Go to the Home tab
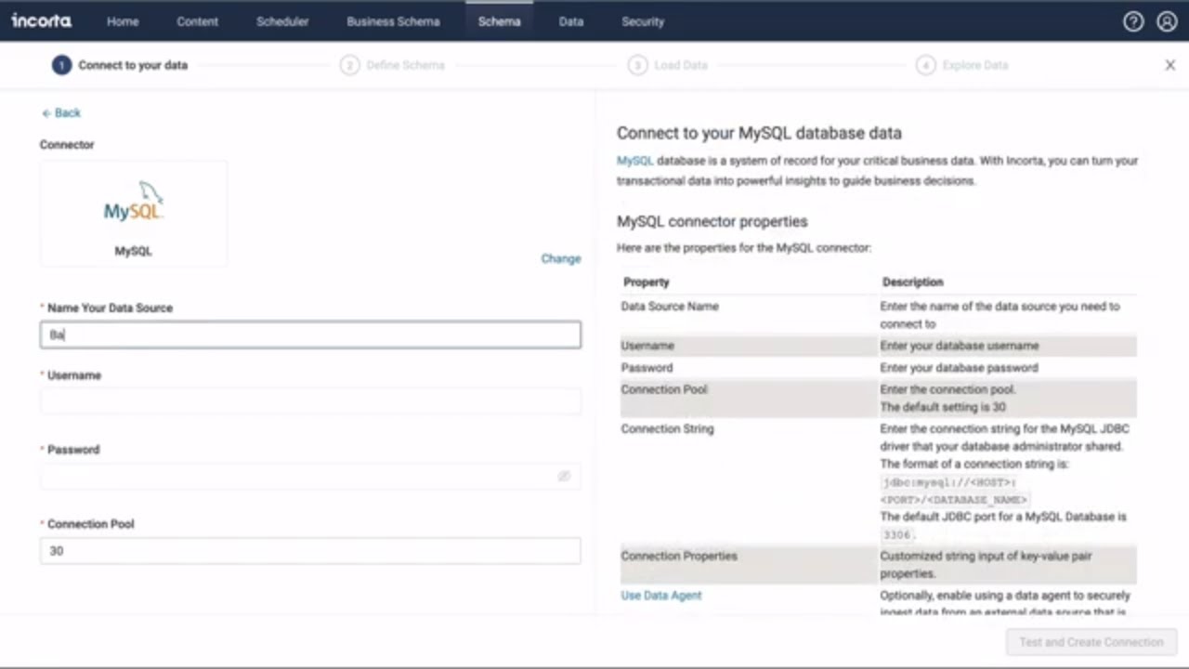Viewport: 1189px width, 669px height. [123, 21]
